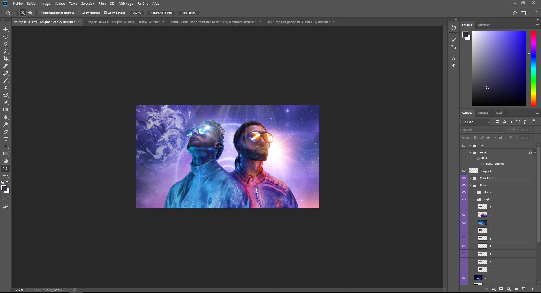Viewport: 541px width, 293px height.
Task: Click the share icon at top right
Action: pos(536,13)
